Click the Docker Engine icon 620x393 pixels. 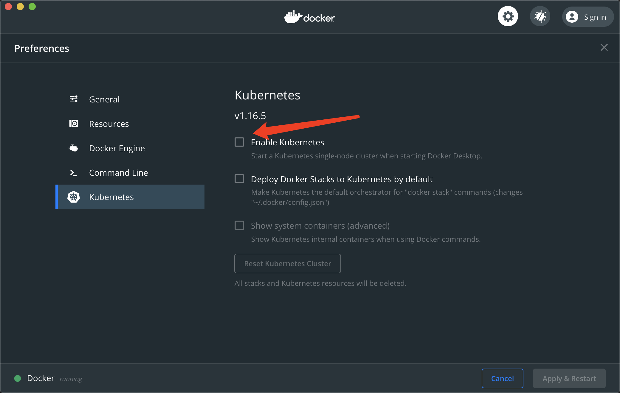tap(74, 148)
